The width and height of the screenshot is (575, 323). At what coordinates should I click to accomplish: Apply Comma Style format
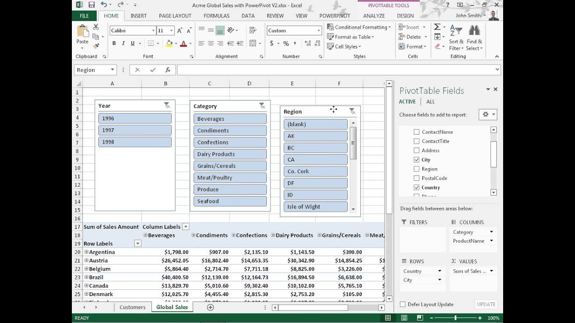[x=295, y=44]
